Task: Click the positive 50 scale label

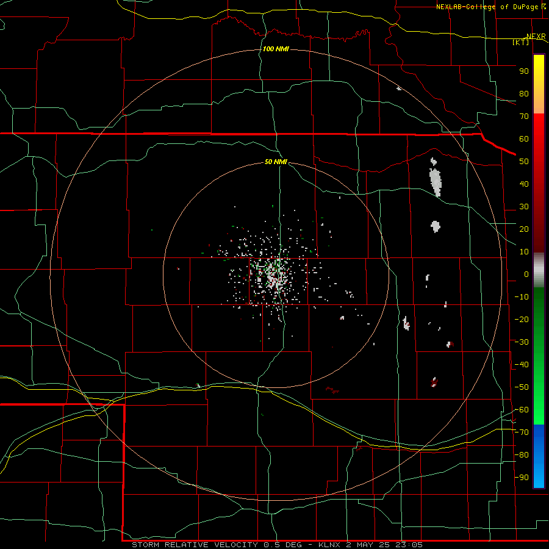Action: tap(524, 162)
